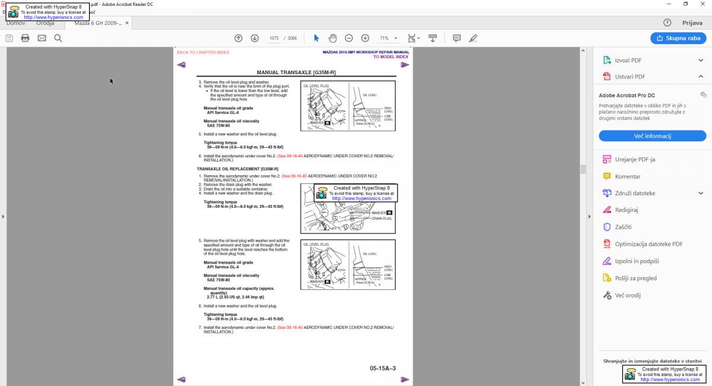Select the highlight text pen tool
Image resolution: width=712 pixels, height=386 pixels.
pos(473,38)
